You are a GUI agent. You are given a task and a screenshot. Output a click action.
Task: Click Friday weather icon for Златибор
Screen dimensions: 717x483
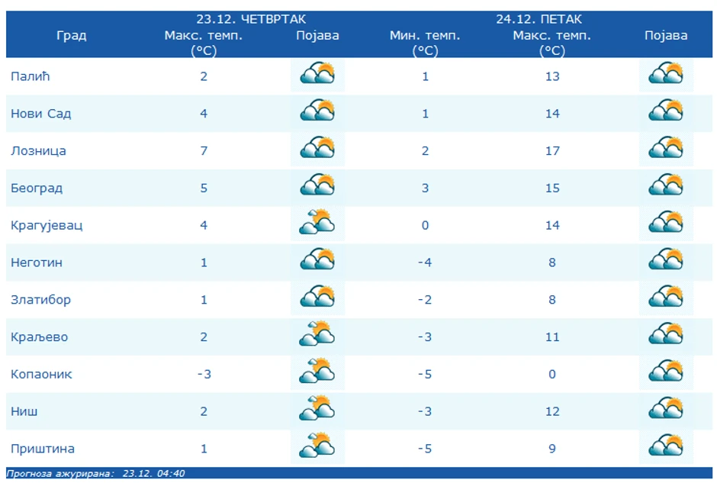[666, 298]
